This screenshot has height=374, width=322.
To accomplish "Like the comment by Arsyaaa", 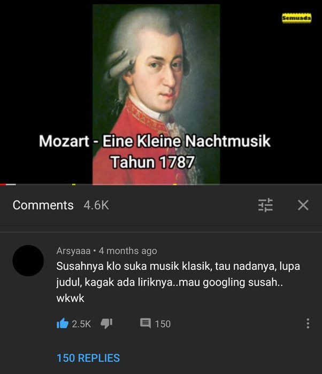I will point(63,324).
